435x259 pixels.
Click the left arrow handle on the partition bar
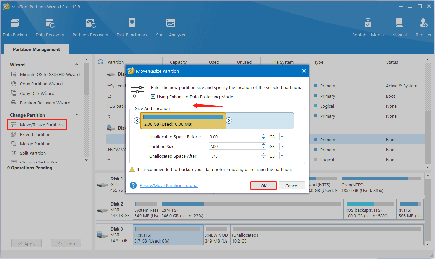coord(137,121)
